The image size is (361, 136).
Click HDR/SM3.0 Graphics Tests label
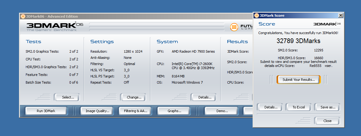coord(46,67)
